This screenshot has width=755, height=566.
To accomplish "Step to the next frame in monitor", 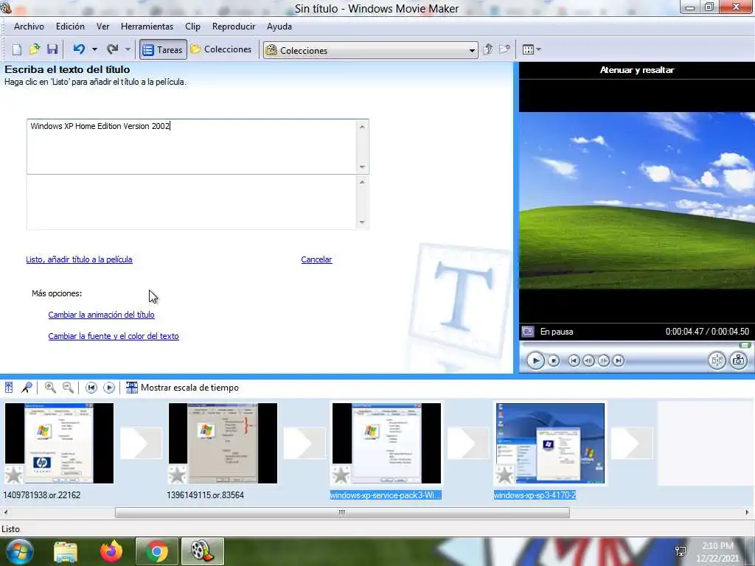I will (603, 360).
